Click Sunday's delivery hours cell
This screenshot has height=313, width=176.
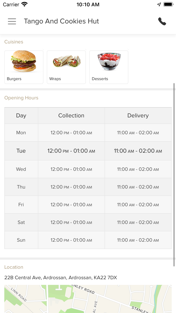coord(138,240)
